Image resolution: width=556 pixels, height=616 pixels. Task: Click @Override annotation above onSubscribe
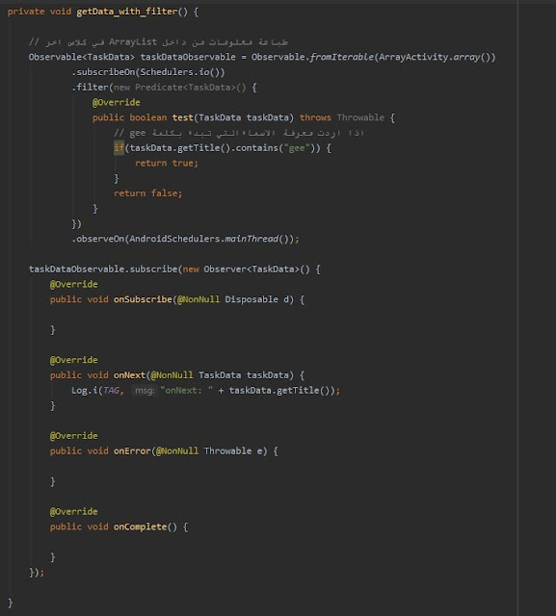(73, 285)
